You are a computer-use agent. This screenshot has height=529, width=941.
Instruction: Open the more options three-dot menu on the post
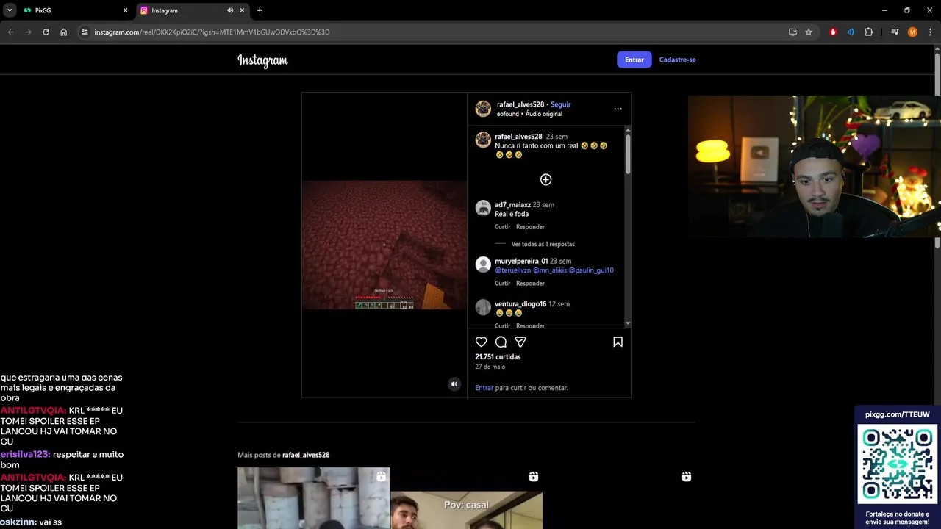618,109
